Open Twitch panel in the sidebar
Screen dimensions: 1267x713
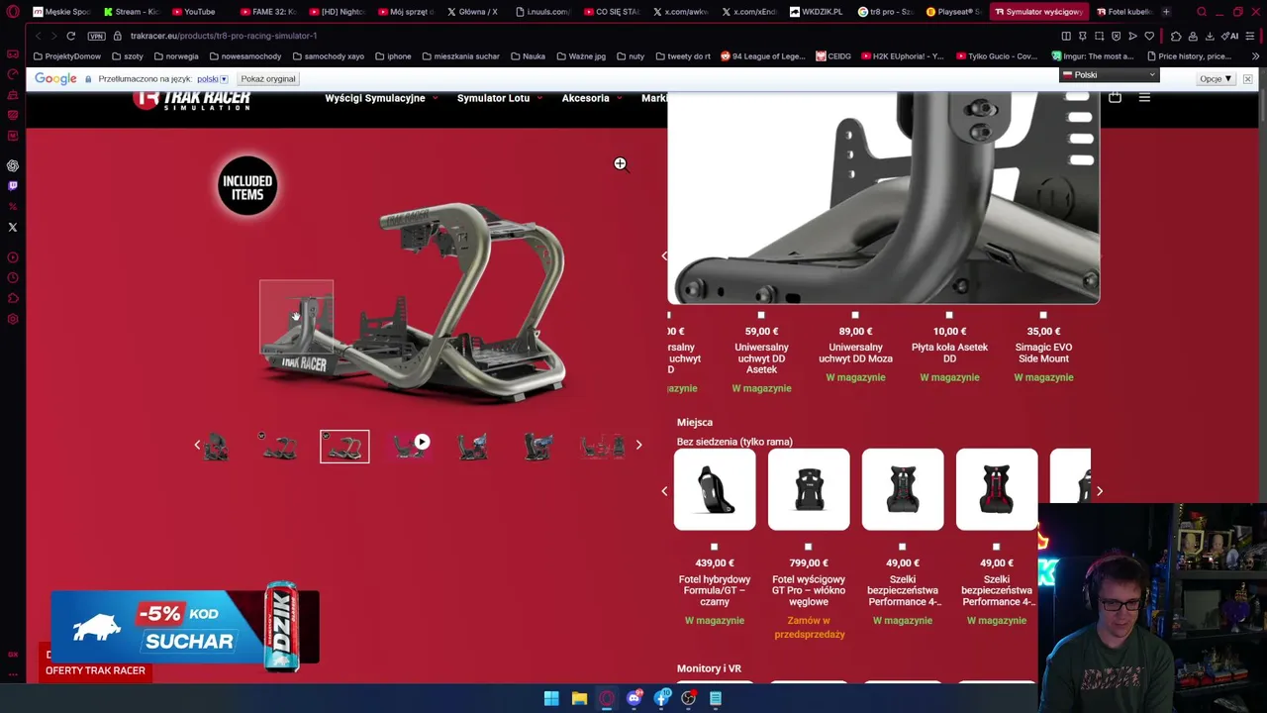pyautogui.click(x=13, y=185)
